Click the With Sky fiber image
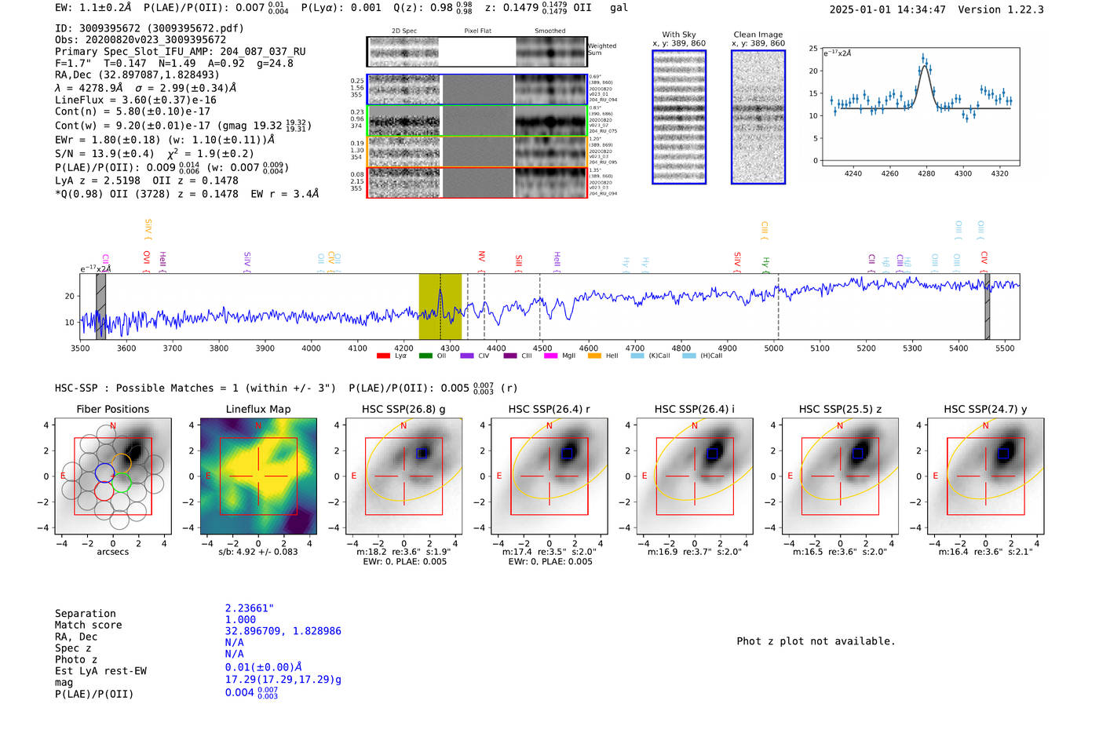 point(679,117)
